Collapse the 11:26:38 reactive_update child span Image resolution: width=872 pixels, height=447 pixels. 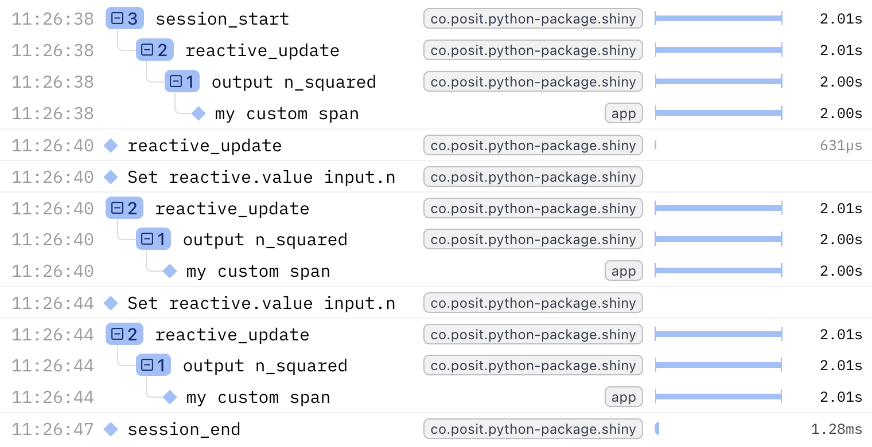click(147, 50)
